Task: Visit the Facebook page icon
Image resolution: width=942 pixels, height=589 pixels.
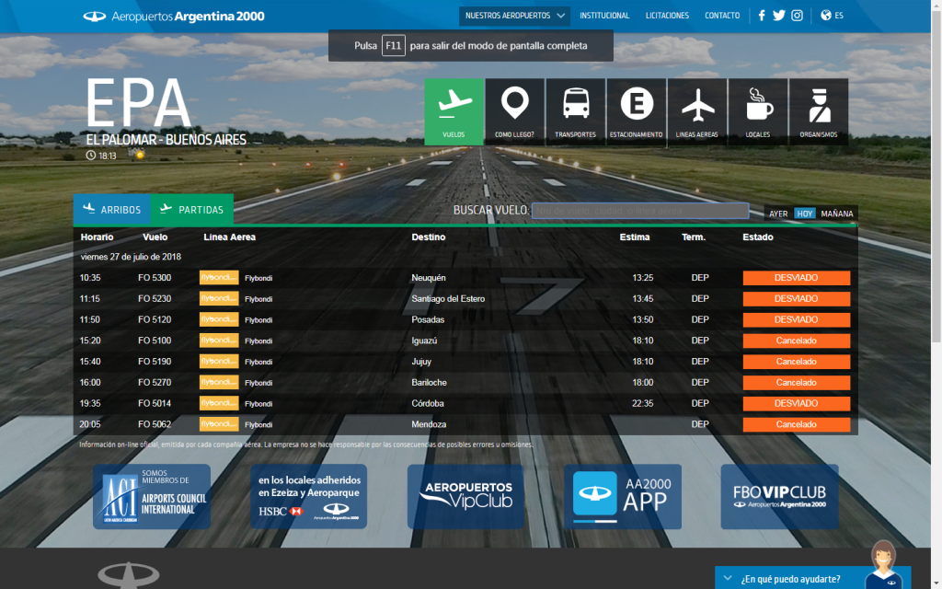Action: (x=762, y=16)
